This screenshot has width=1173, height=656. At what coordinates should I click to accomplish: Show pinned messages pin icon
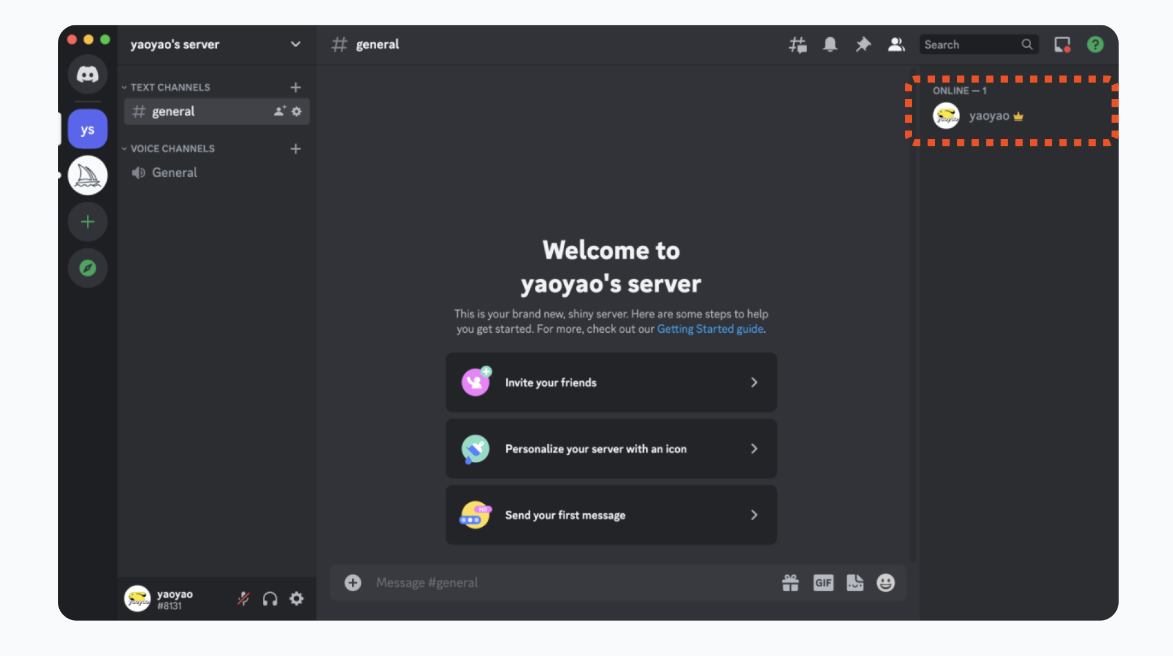(863, 44)
